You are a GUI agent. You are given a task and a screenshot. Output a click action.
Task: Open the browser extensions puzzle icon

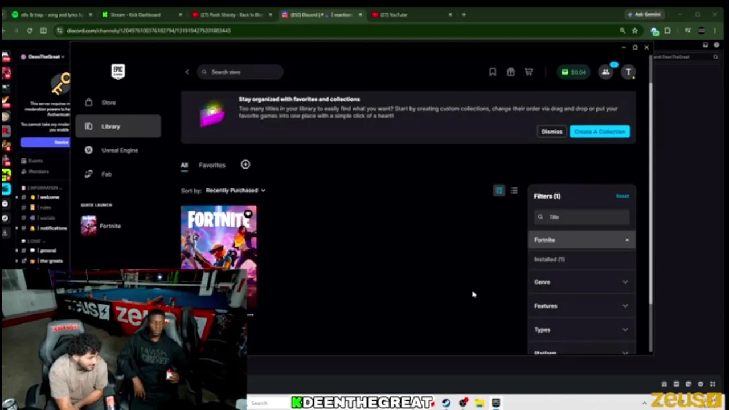667,31
